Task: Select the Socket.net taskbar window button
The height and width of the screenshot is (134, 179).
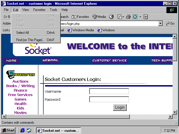Action: click(x=59, y=130)
